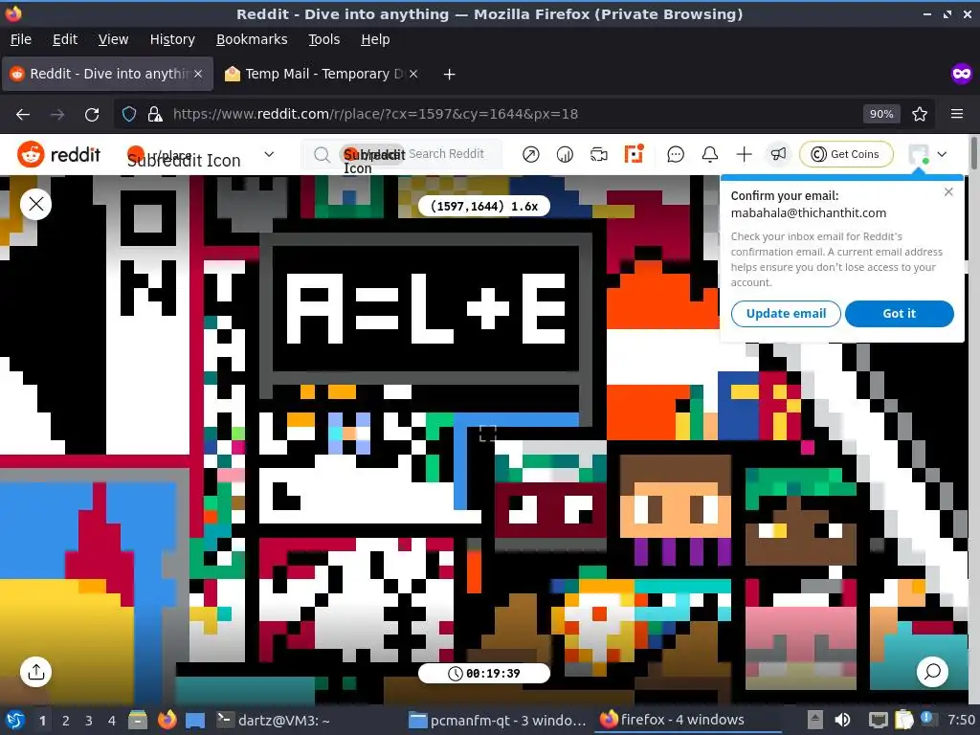Switch to workspace 2 in taskbar

[66, 721]
